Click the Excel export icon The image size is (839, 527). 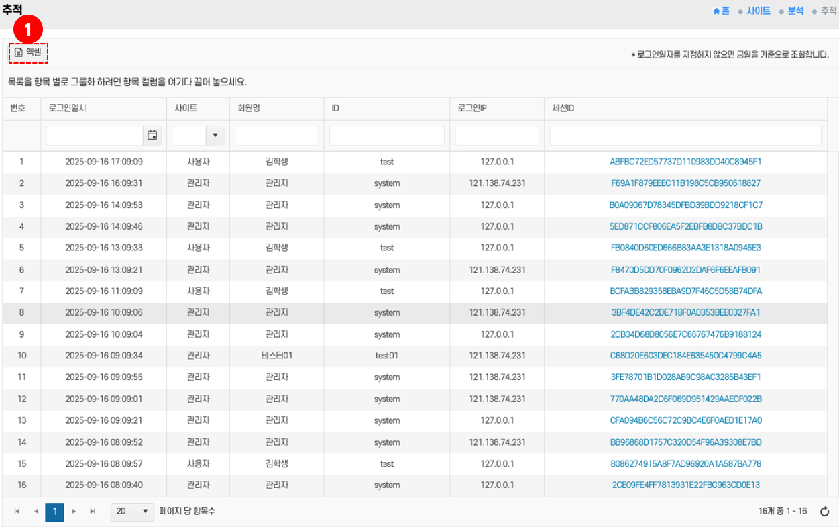click(19, 52)
